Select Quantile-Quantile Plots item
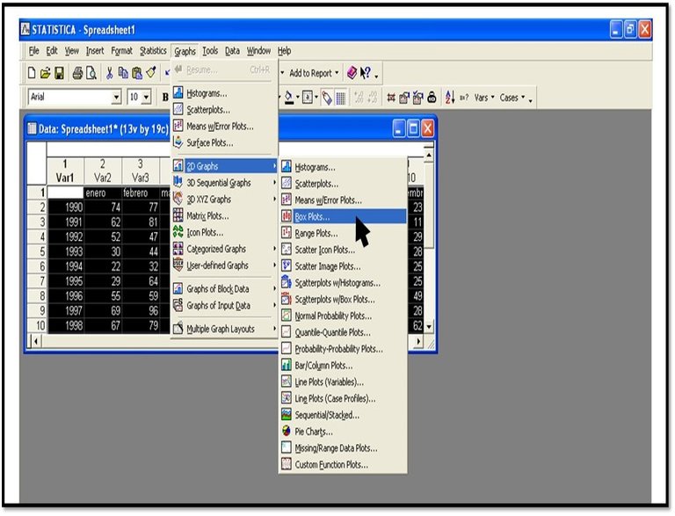The height and width of the screenshot is (516, 675). [x=343, y=332]
